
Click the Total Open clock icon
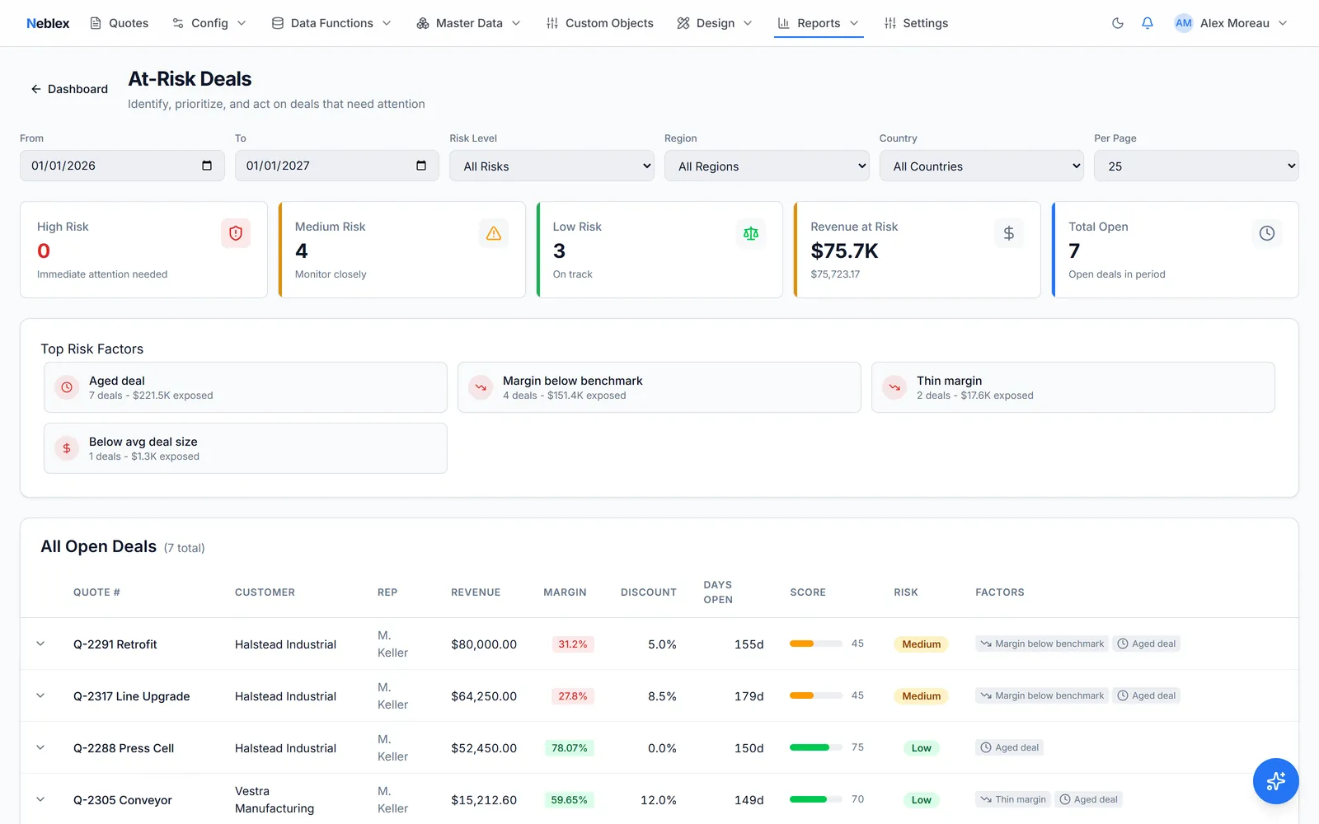click(x=1267, y=233)
